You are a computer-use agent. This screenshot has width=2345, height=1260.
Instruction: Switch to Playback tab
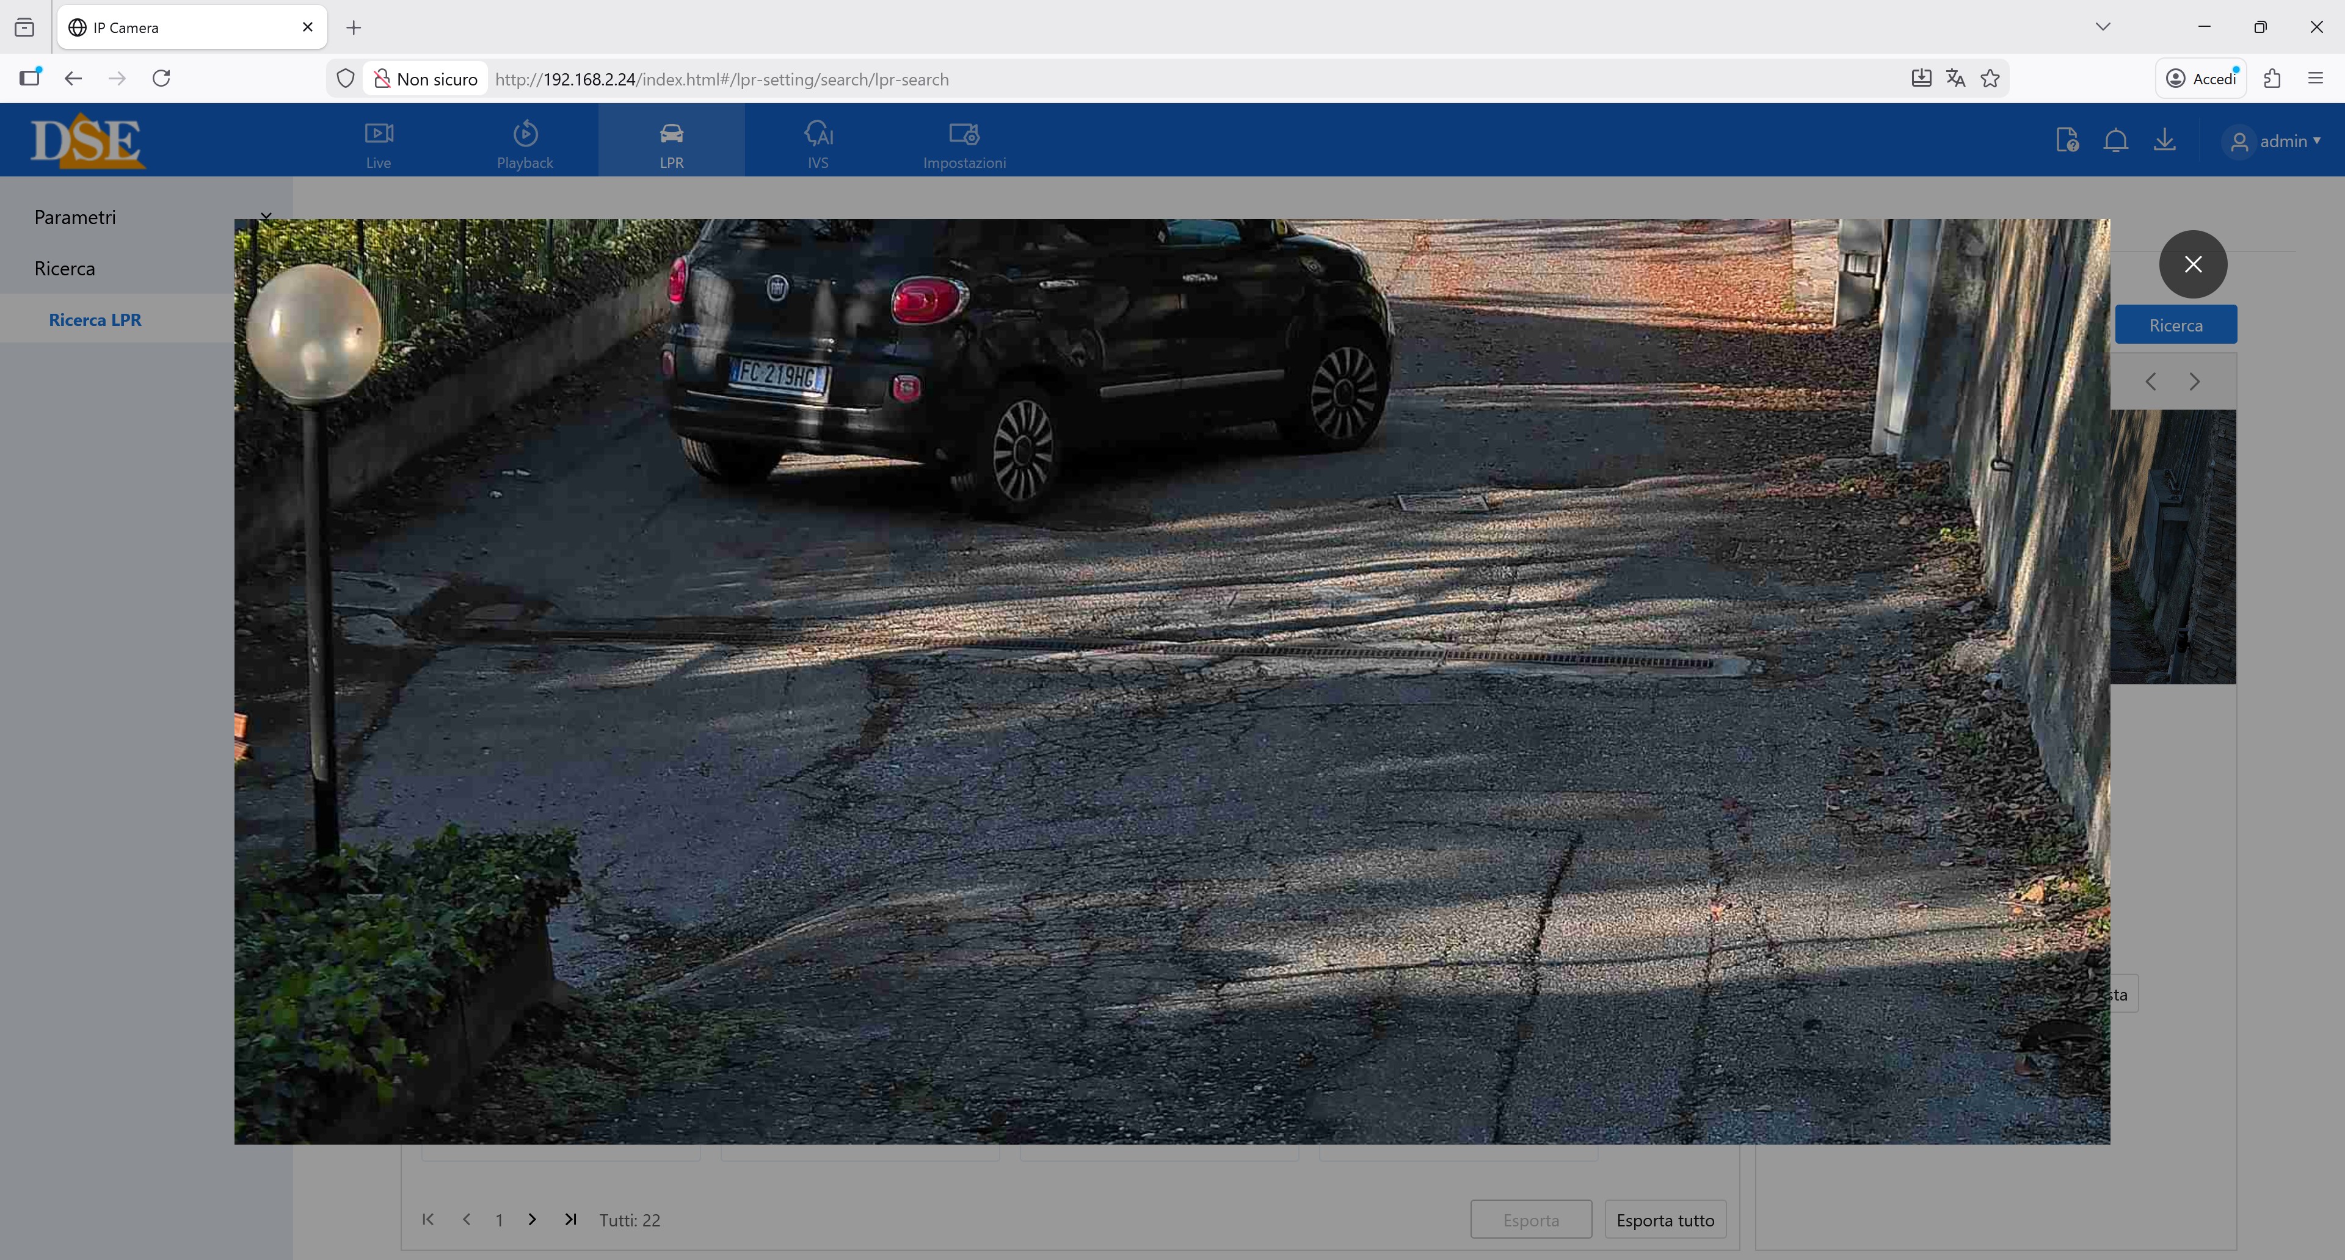(525, 143)
